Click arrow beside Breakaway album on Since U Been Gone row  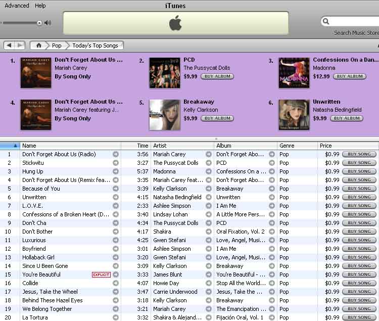coord(272,266)
